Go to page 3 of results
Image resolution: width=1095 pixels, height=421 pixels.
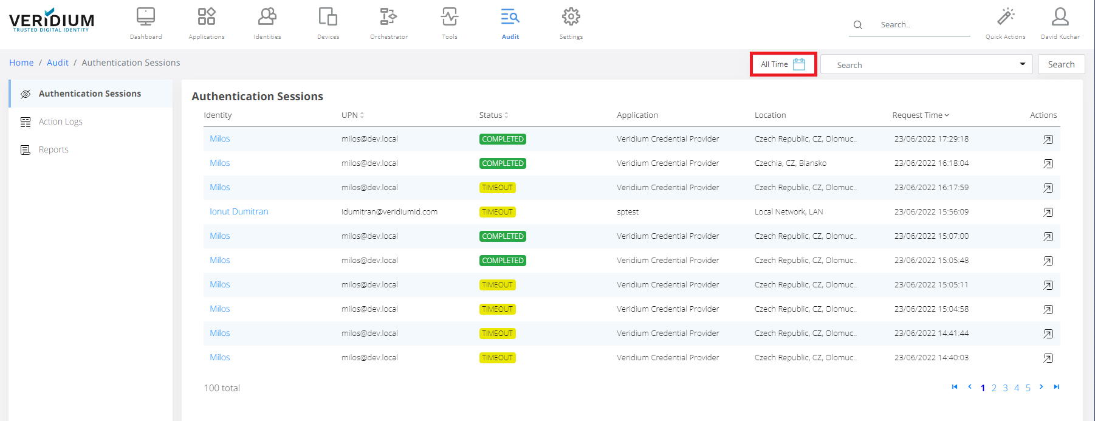[x=1005, y=388]
